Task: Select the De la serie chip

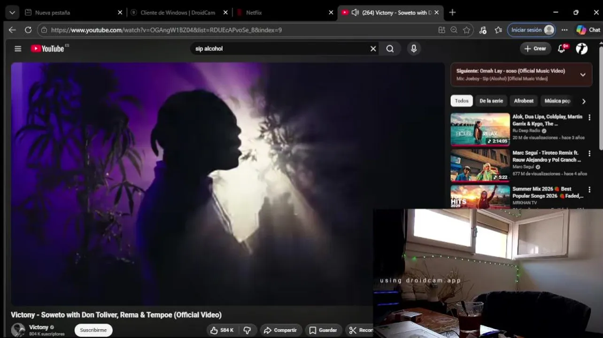Action: (x=491, y=101)
